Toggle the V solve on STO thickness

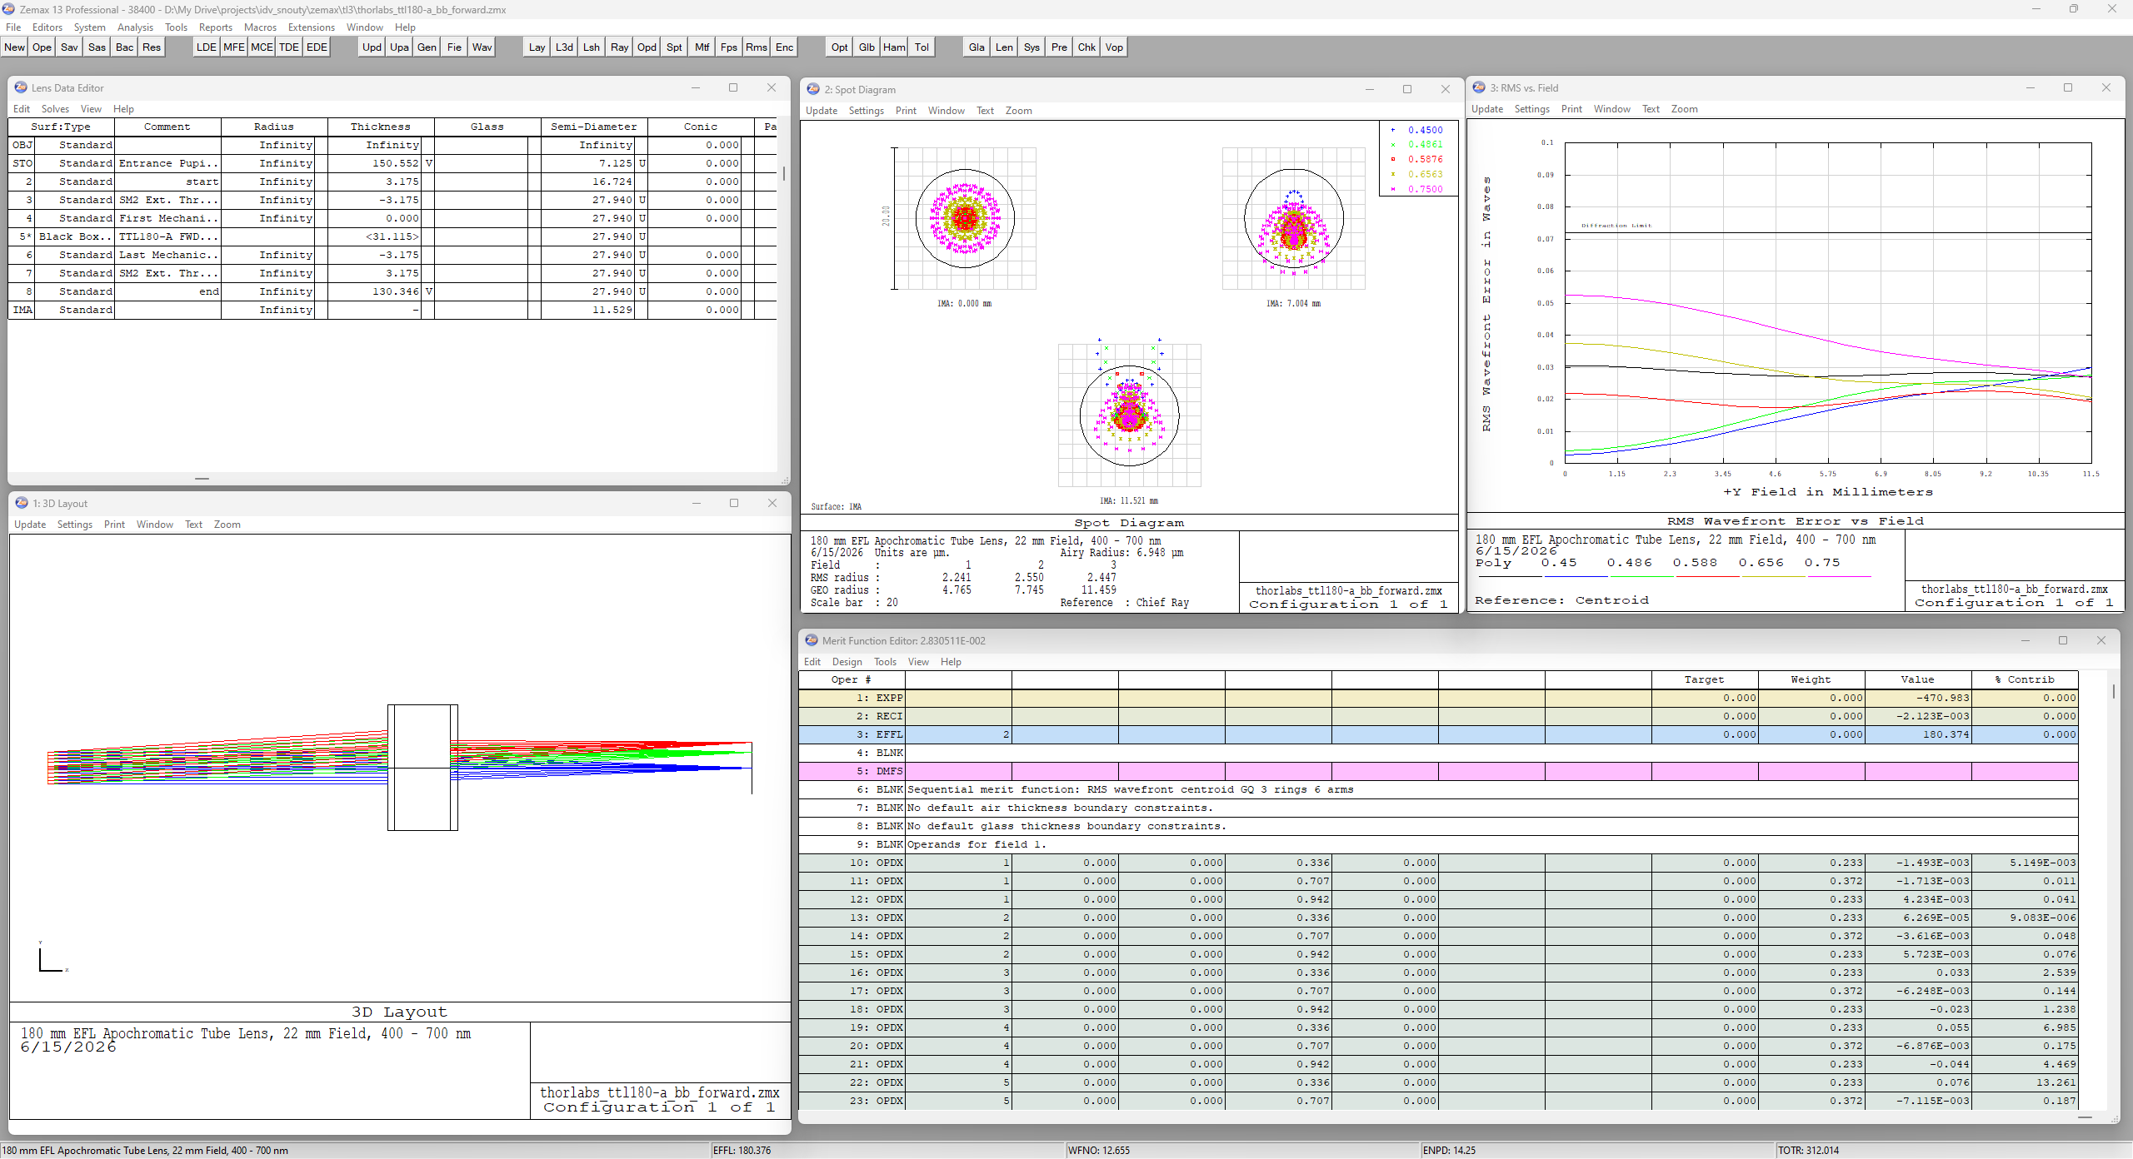click(428, 163)
